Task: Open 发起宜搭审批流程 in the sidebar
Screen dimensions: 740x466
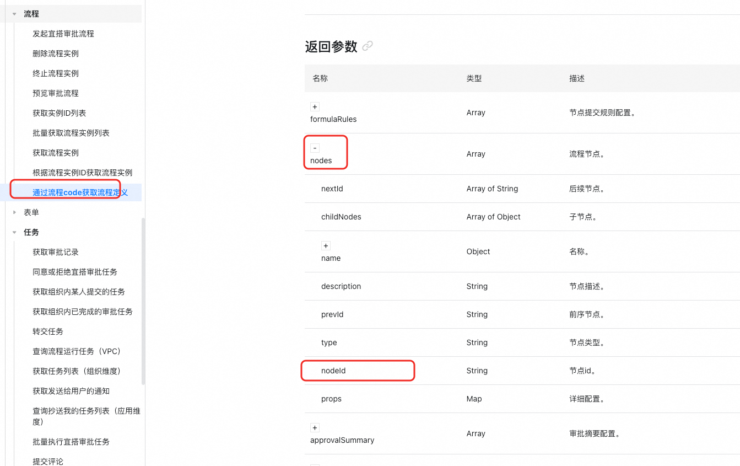Action: pos(63,34)
